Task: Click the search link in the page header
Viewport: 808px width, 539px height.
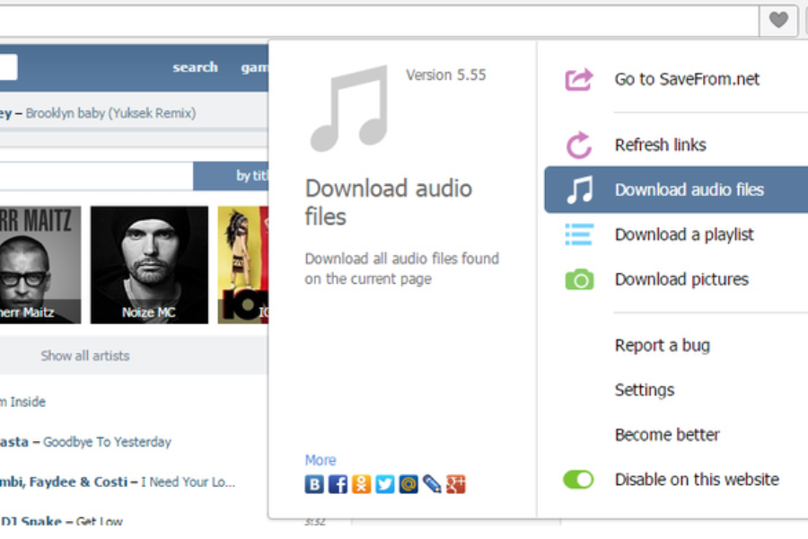Action: click(196, 67)
